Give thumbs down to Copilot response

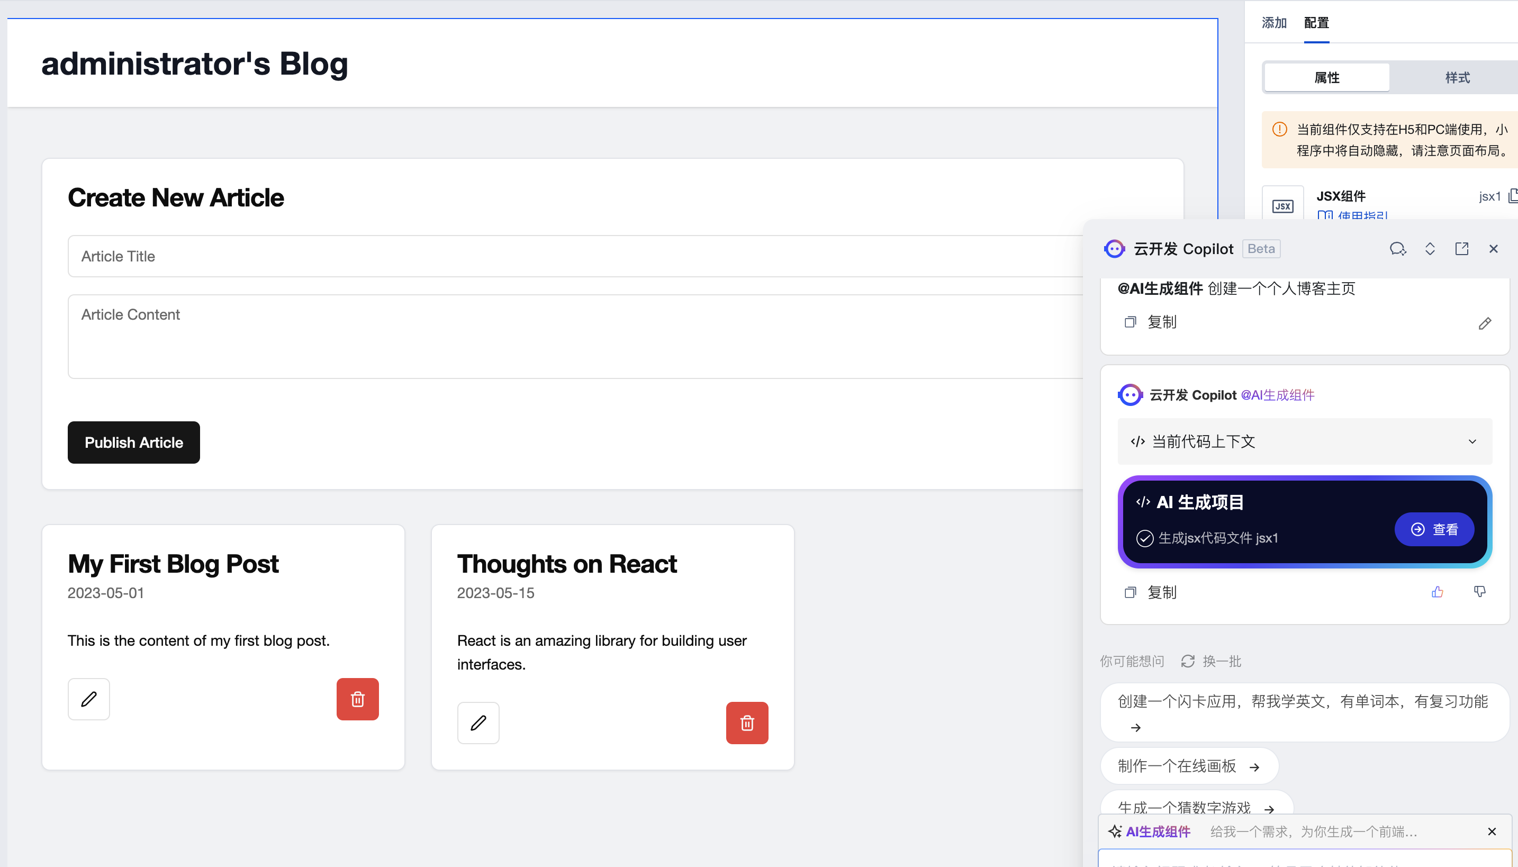click(x=1479, y=592)
